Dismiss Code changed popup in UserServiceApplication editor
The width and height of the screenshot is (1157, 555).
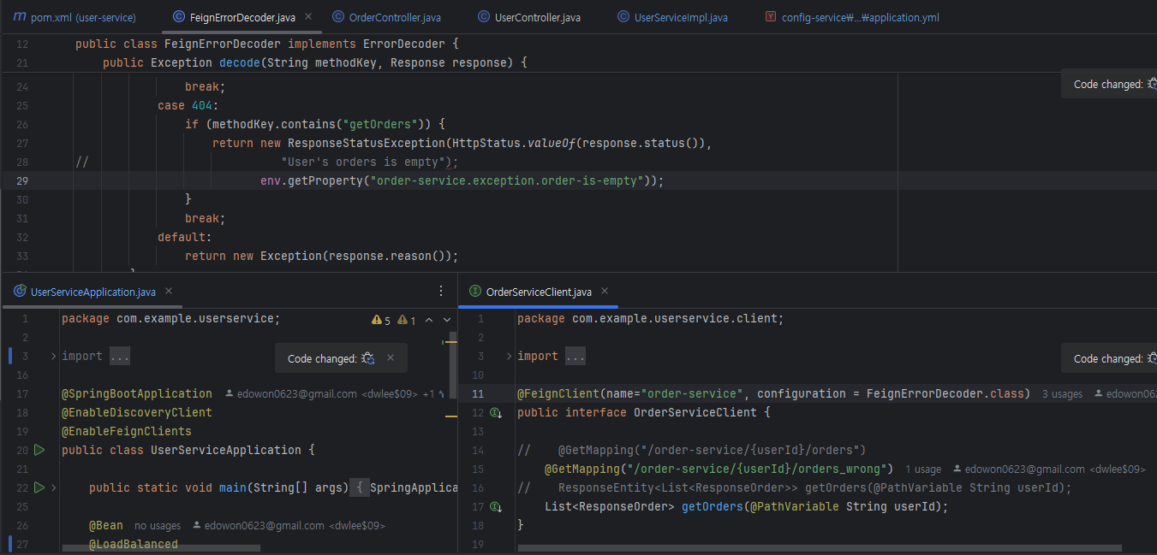coord(391,358)
